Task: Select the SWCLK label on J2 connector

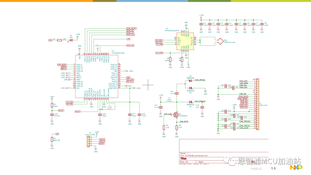Action: pyautogui.click(x=102, y=142)
